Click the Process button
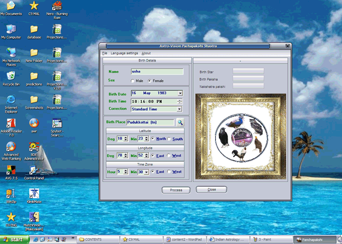Viewport: 342px width, 244px height. tap(176, 190)
